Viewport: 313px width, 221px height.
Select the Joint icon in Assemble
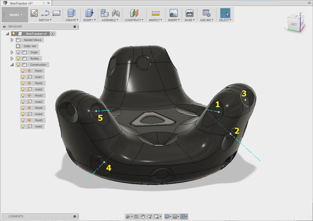pos(116,13)
